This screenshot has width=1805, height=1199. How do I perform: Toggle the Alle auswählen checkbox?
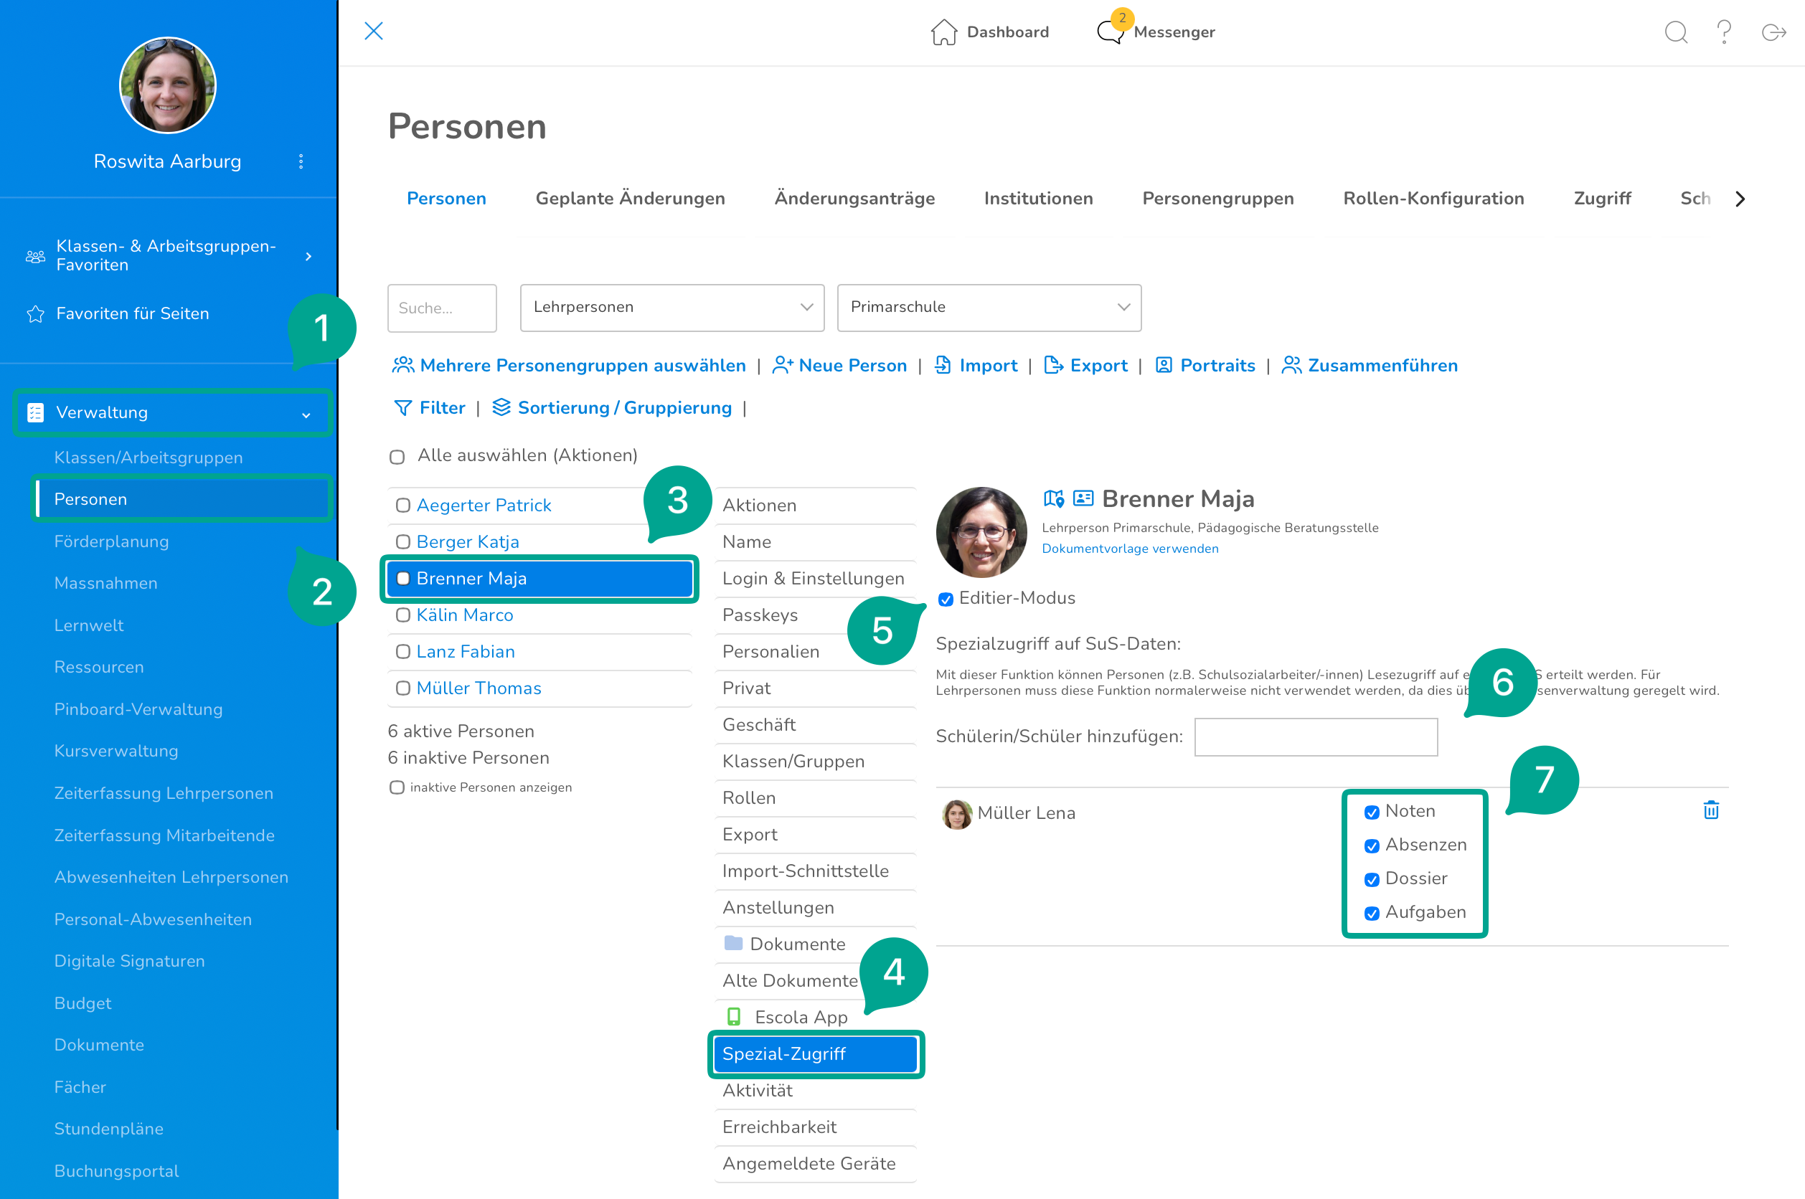point(397,458)
